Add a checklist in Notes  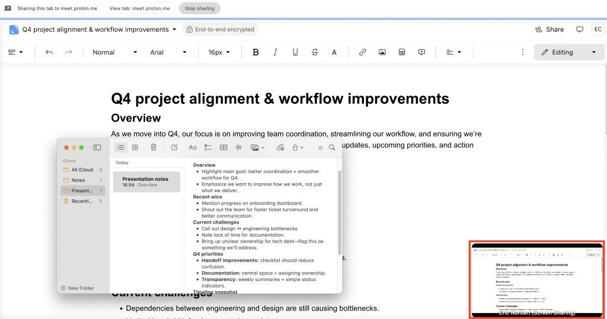coord(208,148)
